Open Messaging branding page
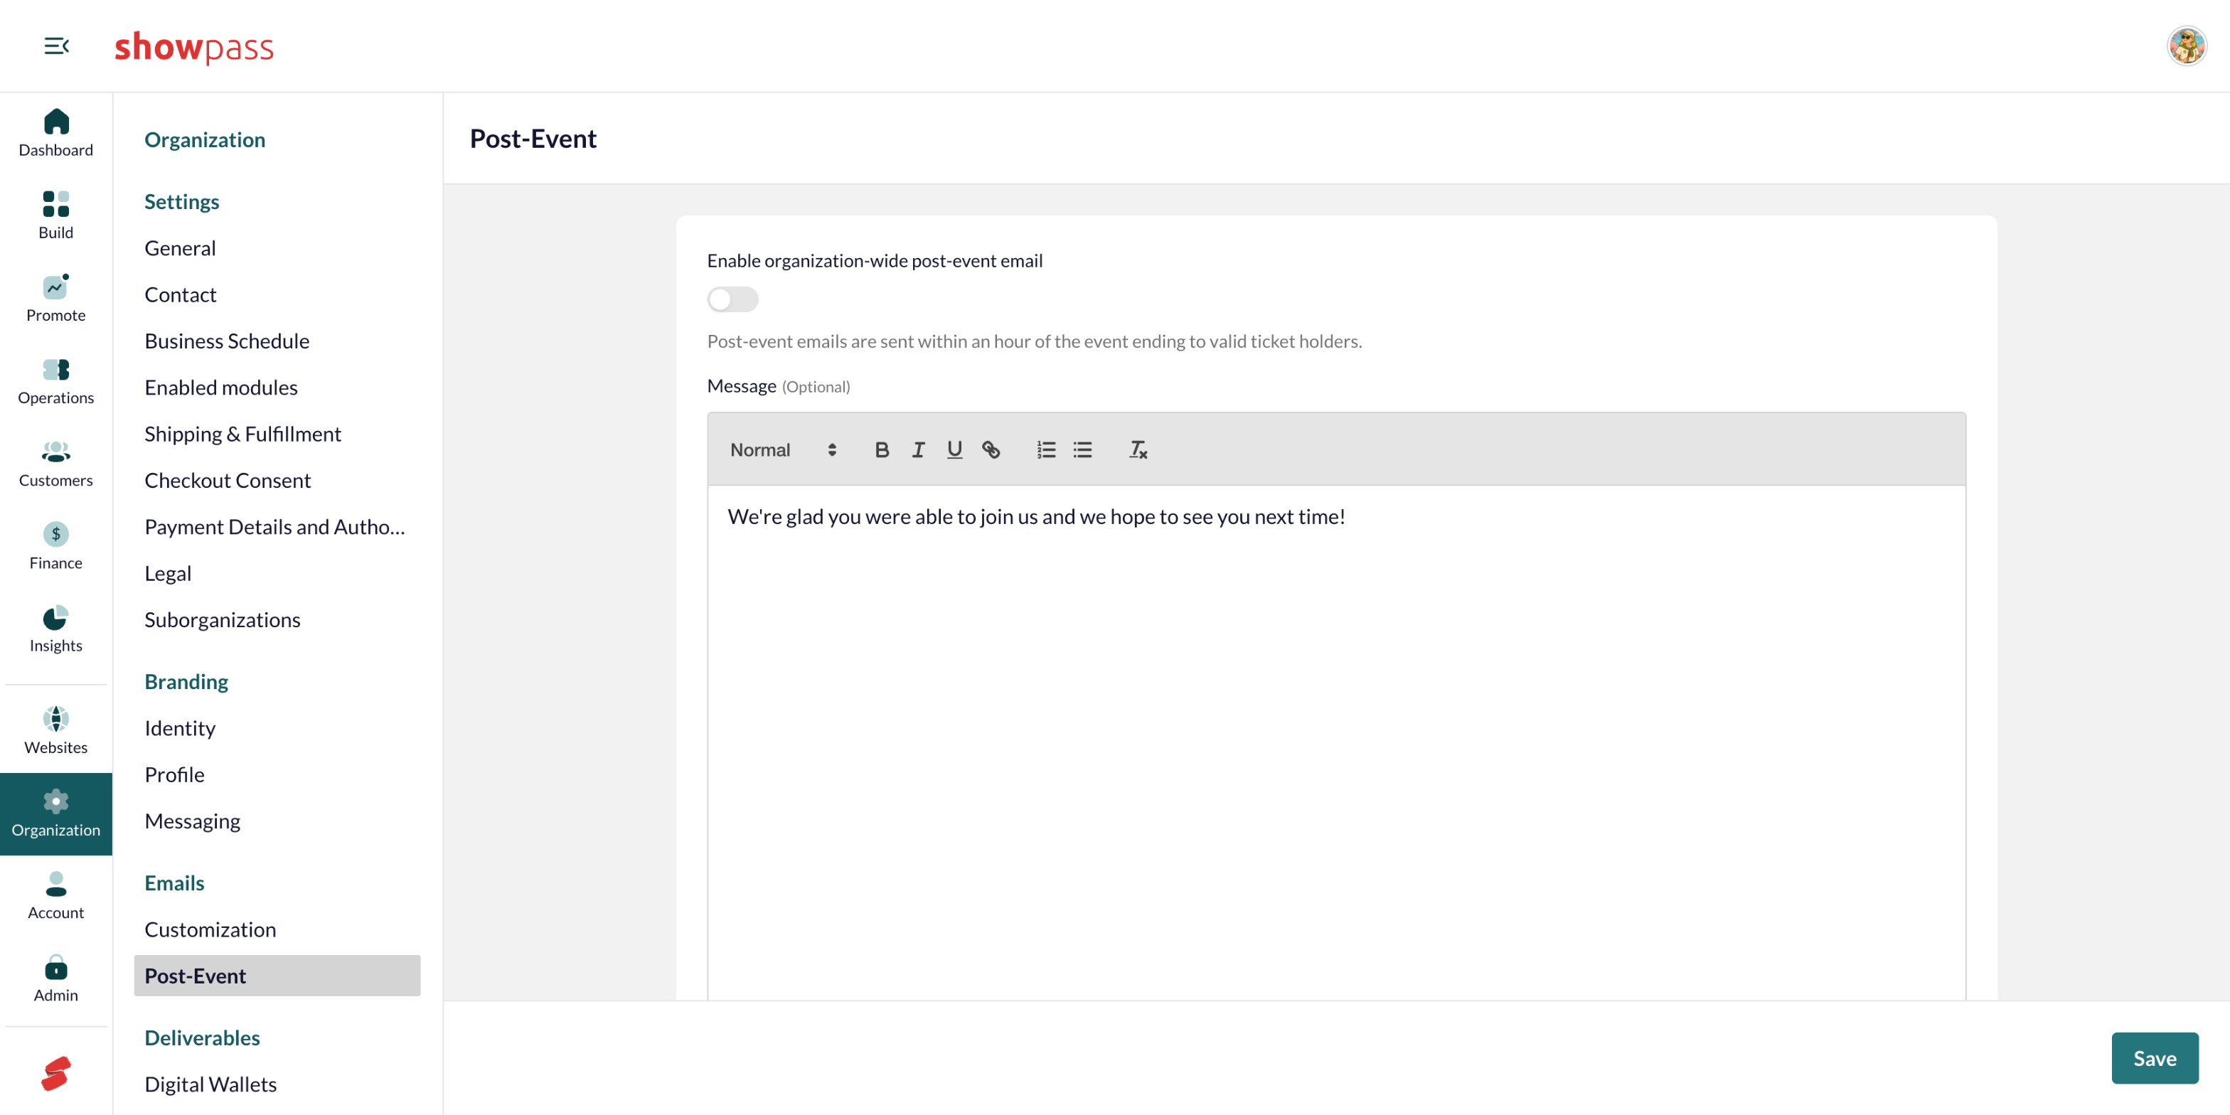Viewport: 2230px width, 1115px height. (x=192, y=821)
